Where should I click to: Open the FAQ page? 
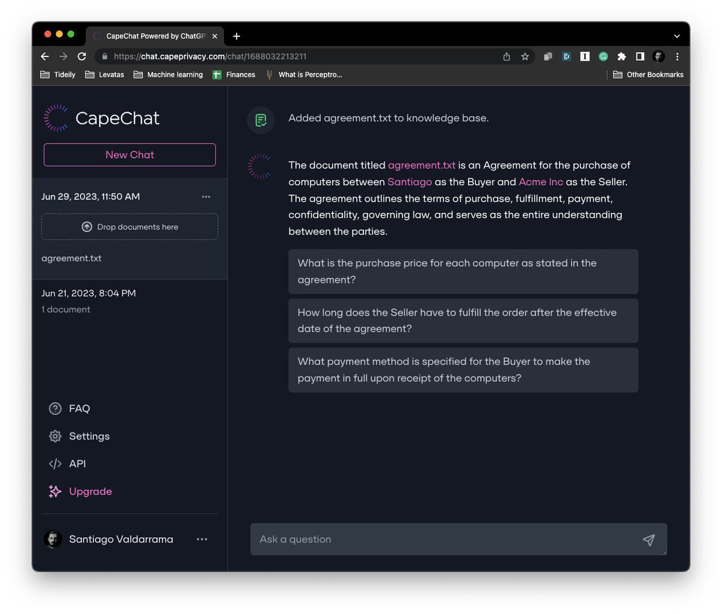(79, 408)
